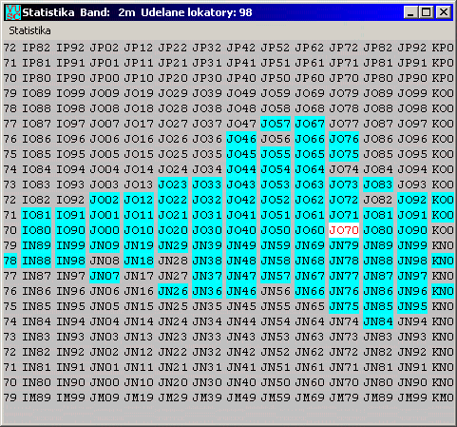The height and width of the screenshot is (427, 457).
Task: Minimize the Statistika window
Action: [410, 12]
